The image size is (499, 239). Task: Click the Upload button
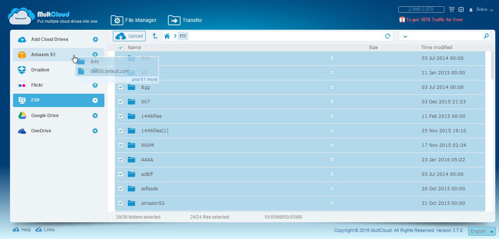tap(129, 36)
